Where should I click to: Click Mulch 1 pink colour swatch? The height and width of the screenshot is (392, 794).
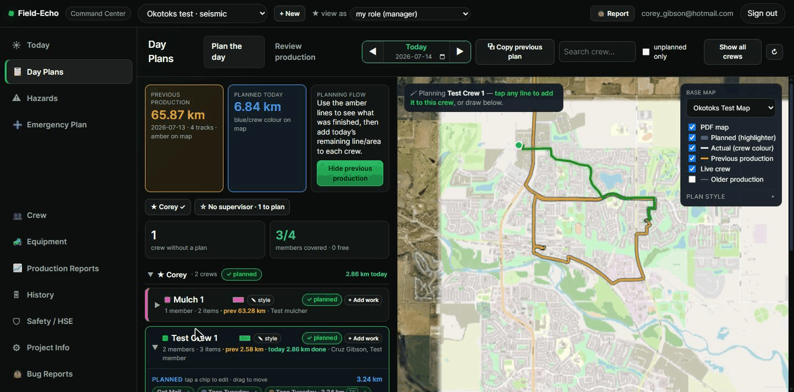[x=238, y=300]
